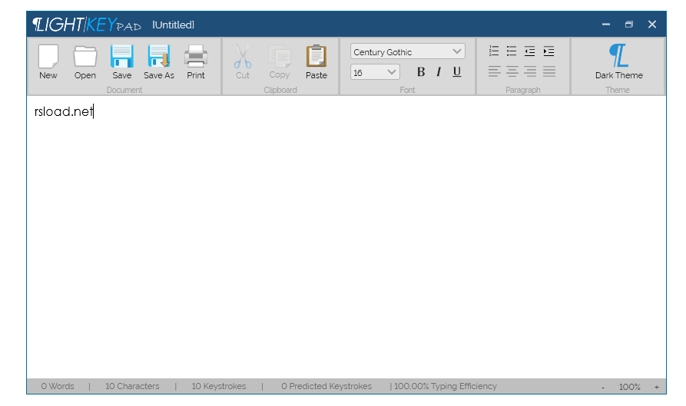Toggle Bold formatting
The height and width of the screenshot is (406, 686).
421,71
